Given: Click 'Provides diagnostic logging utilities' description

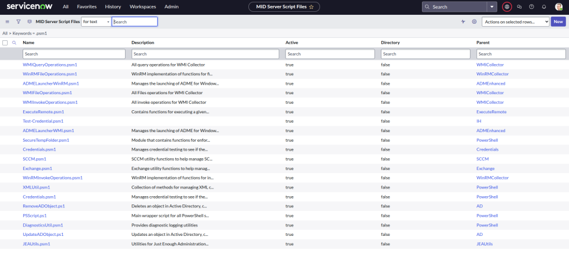Looking at the screenshot, I should click(165, 225).
